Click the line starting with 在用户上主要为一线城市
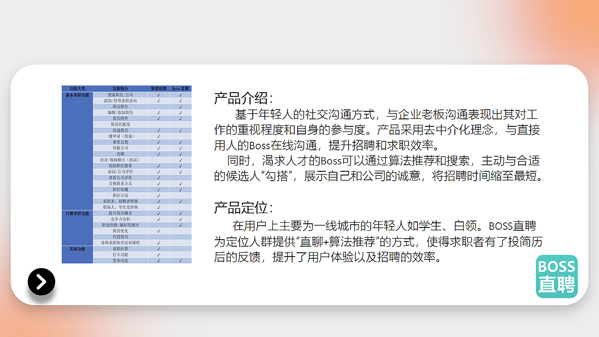 pyautogui.click(x=385, y=226)
